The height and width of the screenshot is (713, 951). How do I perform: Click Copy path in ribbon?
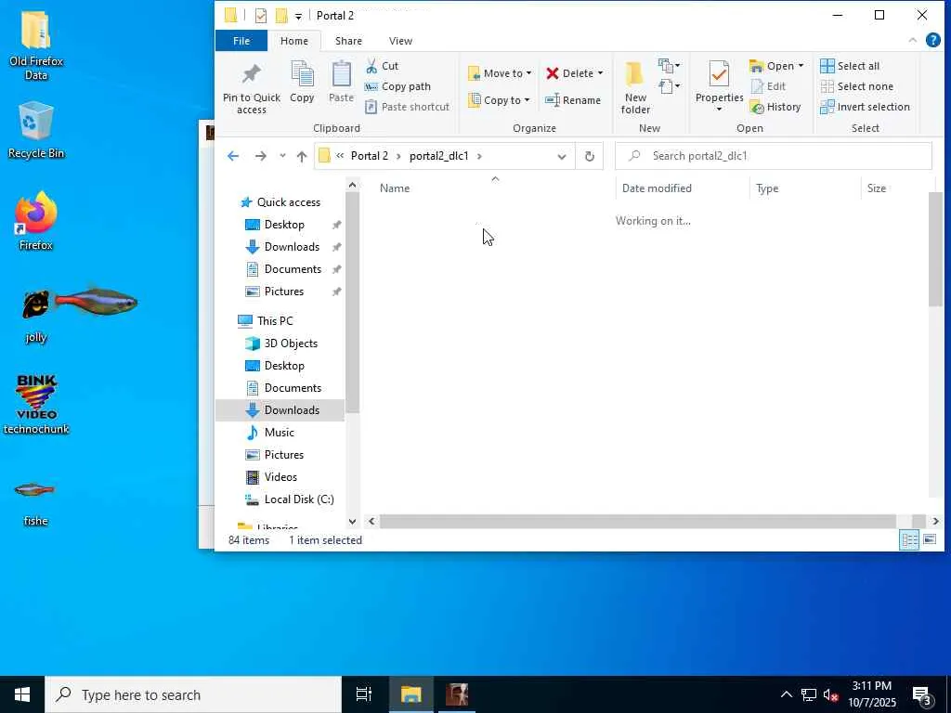point(397,86)
